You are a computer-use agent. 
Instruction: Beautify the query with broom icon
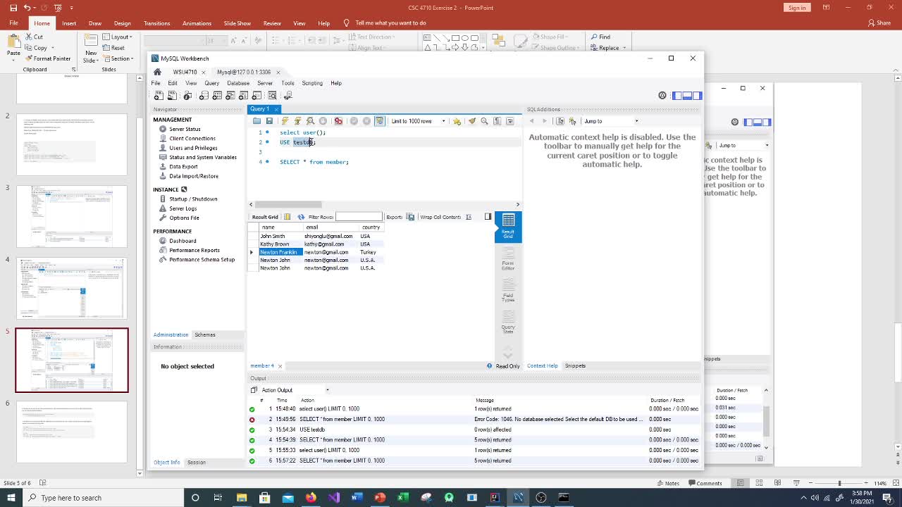[x=471, y=121]
